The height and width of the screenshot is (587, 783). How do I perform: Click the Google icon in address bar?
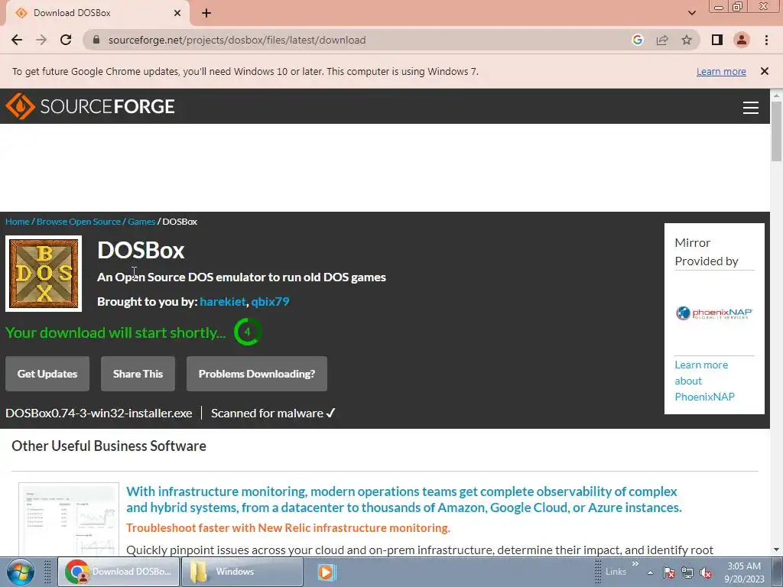638,40
